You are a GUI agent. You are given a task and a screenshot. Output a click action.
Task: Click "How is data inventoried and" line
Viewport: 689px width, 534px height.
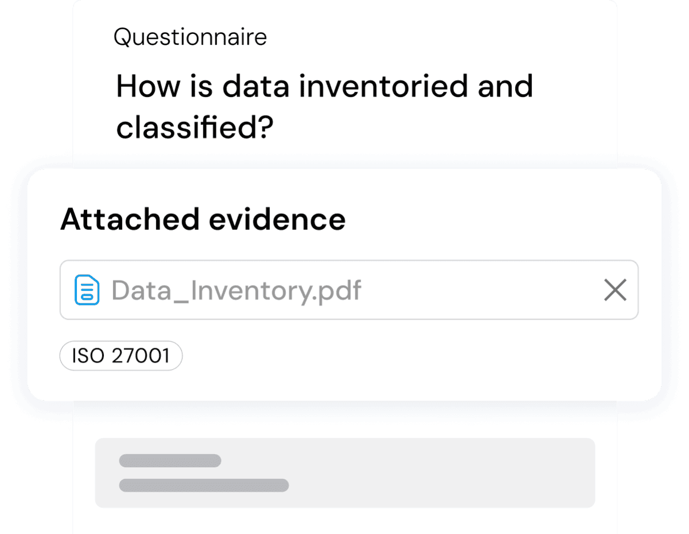[x=324, y=87]
